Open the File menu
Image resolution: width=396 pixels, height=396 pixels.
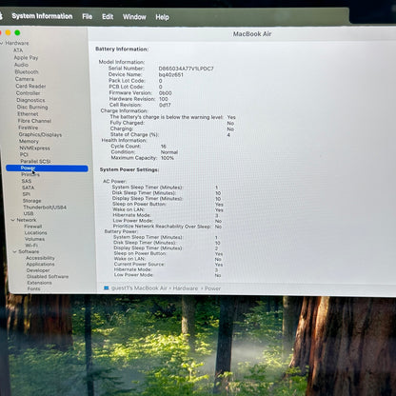(x=88, y=16)
